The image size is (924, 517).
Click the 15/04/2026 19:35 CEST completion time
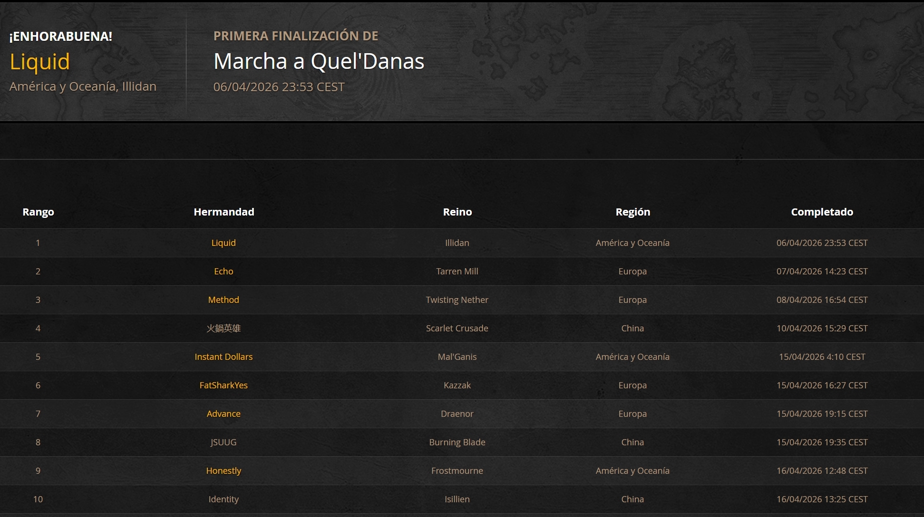[x=822, y=442]
